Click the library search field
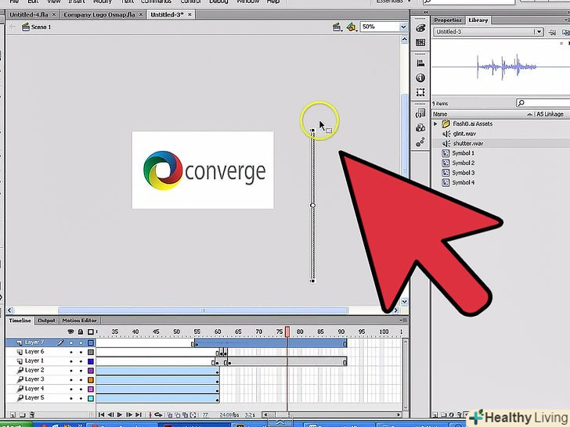Screen dimensions: 570x427 545,103
